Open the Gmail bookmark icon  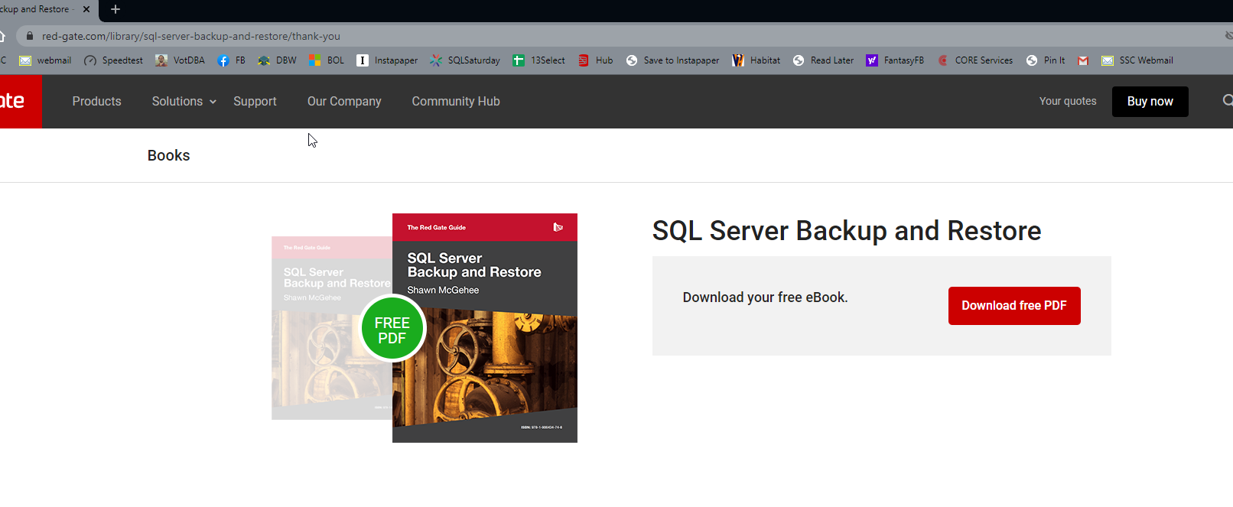(1083, 60)
